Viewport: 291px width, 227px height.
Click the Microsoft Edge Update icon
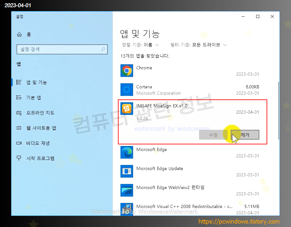[x=127, y=171]
